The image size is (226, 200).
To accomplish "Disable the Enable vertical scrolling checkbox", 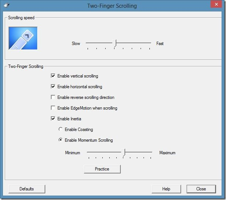I will (x=53, y=76).
